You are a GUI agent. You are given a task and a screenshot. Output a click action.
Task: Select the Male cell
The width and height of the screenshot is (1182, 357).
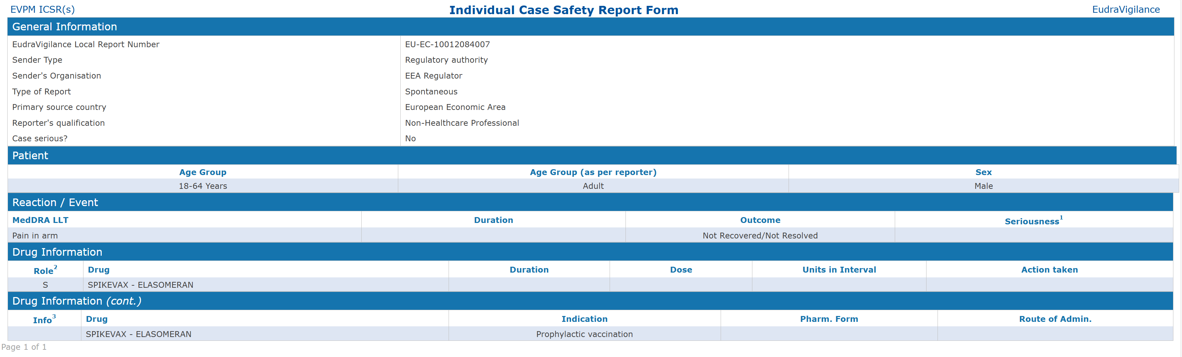pos(983,186)
